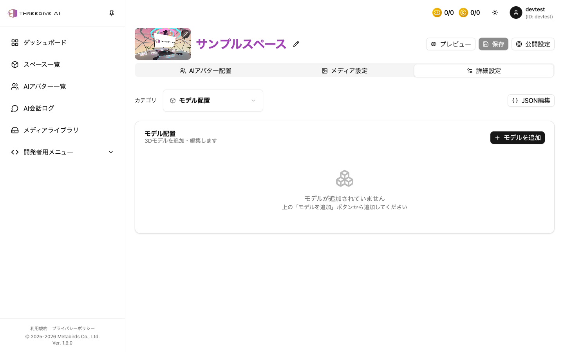
Task: Open the 利用規約 link
Action: [x=39, y=329]
